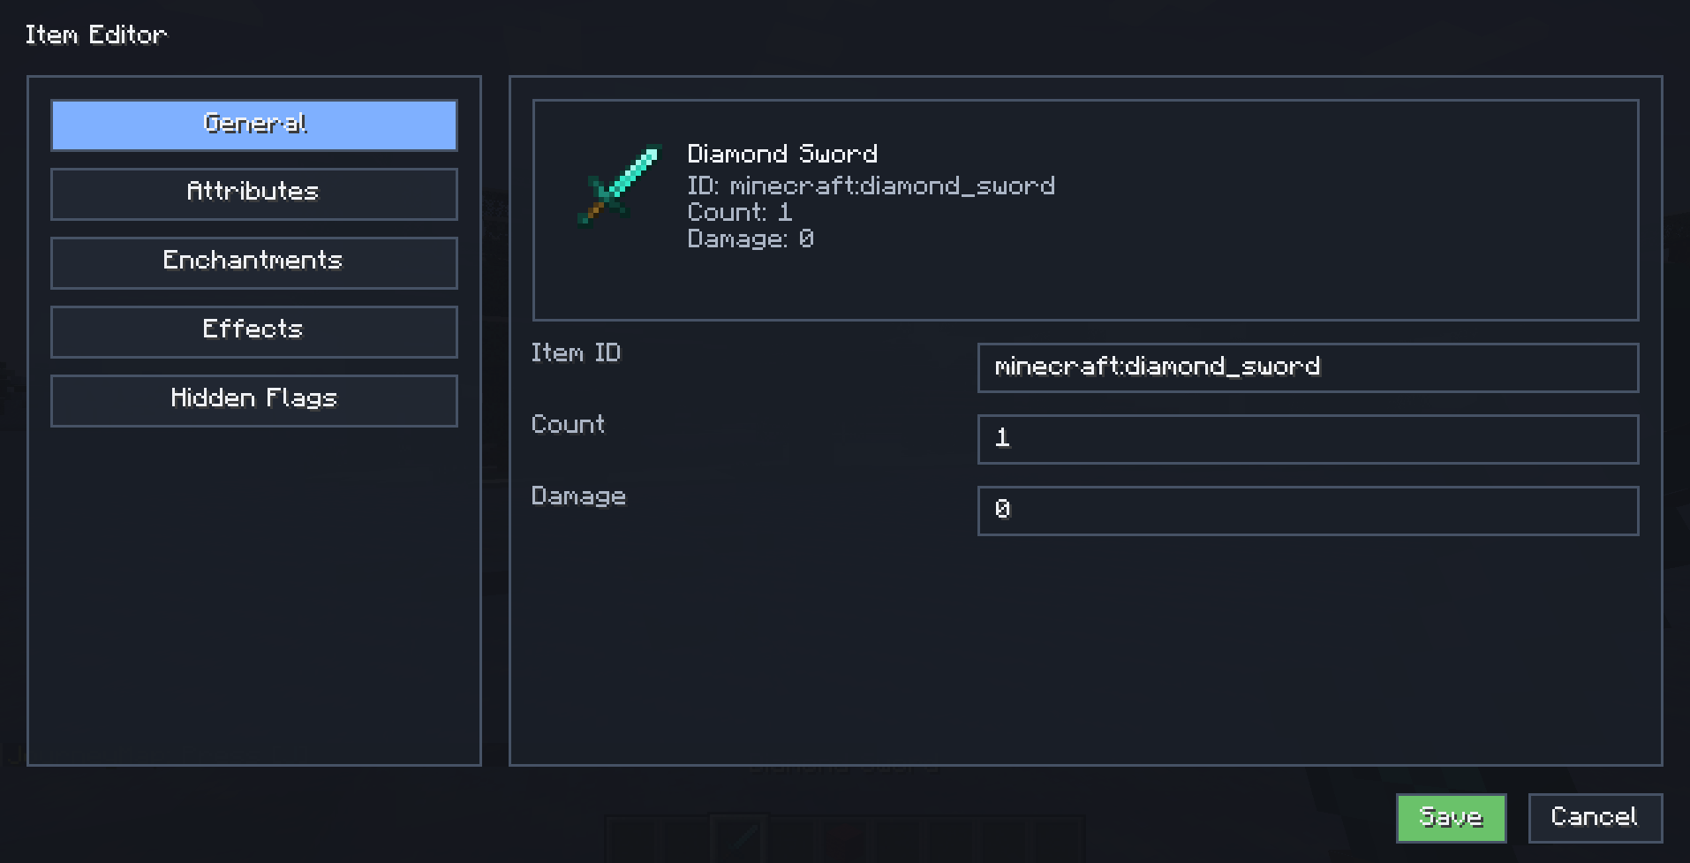This screenshot has height=863, width=1690.
Task: Select the Damage value field
Action: click(1308, 511)
